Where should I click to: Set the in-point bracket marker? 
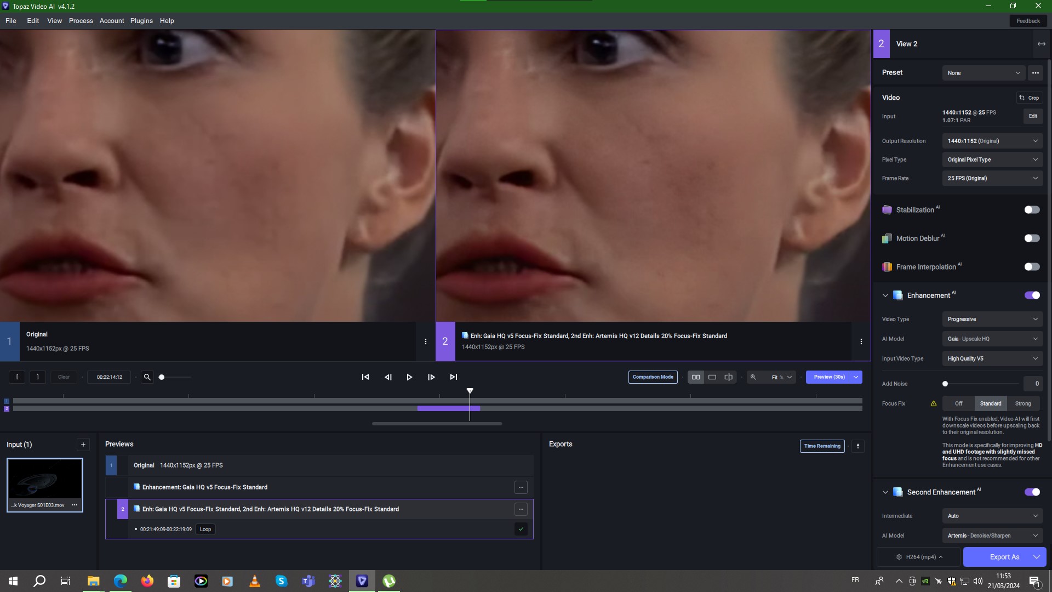point(17,377)
